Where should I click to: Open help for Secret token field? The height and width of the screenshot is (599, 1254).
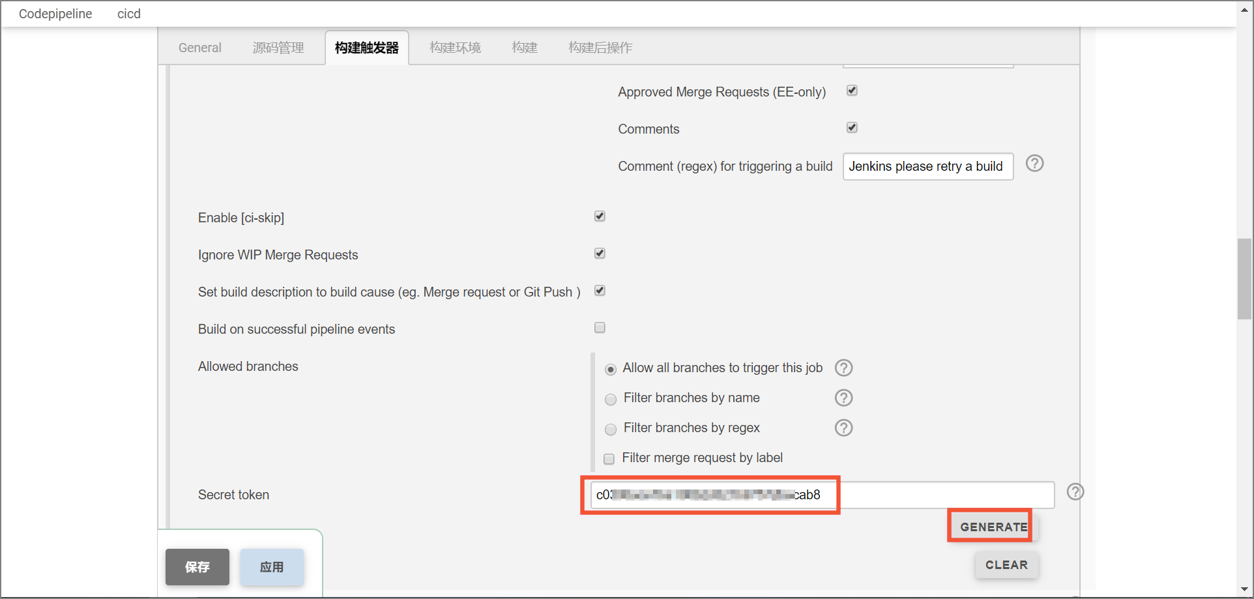(1075, 492)
